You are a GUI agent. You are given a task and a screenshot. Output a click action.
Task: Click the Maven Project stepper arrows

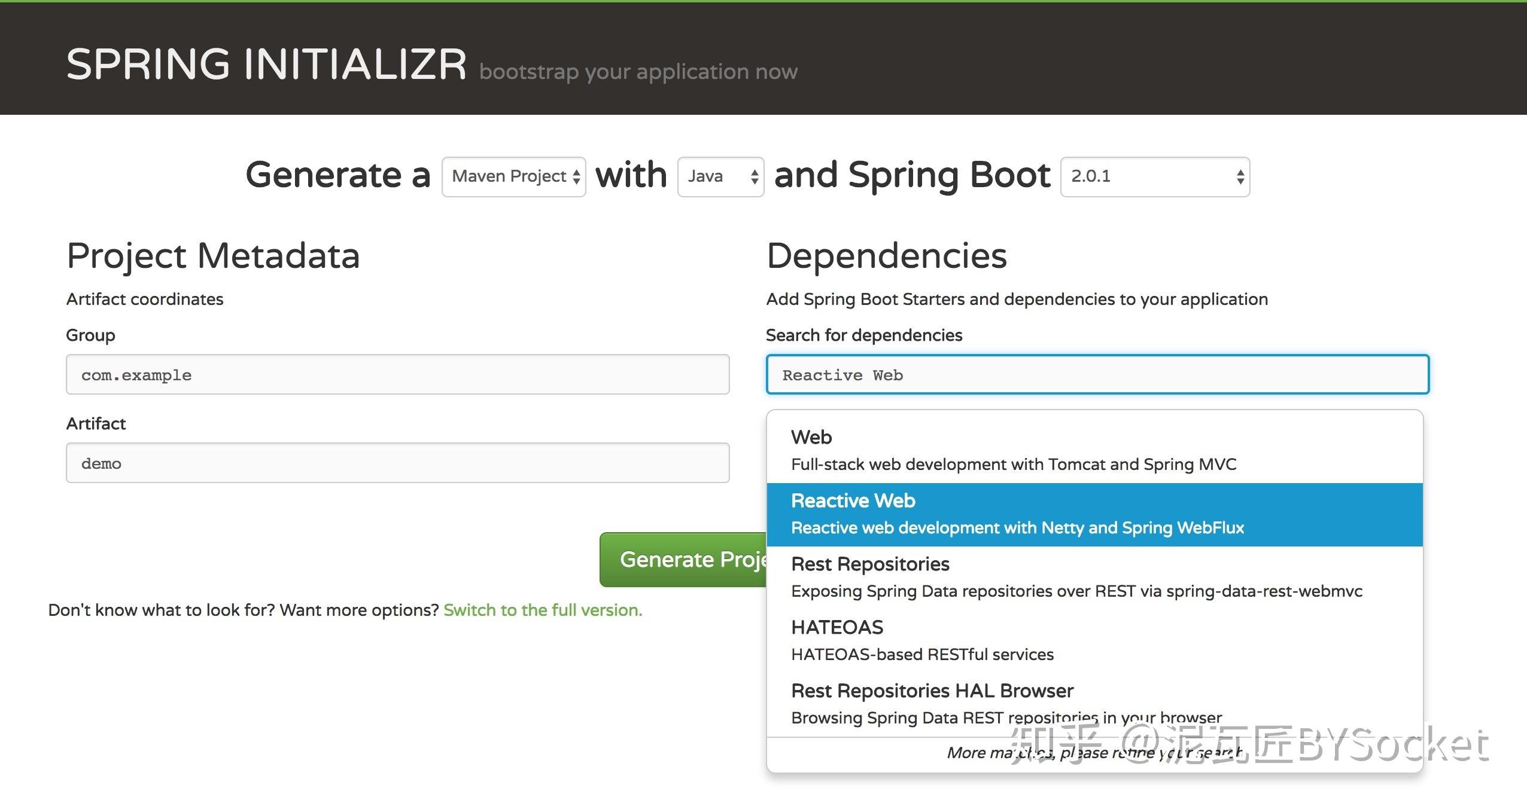[576, 176]
